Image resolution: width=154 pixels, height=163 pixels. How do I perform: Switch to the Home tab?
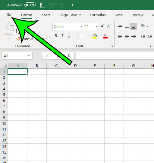point(27,15)
